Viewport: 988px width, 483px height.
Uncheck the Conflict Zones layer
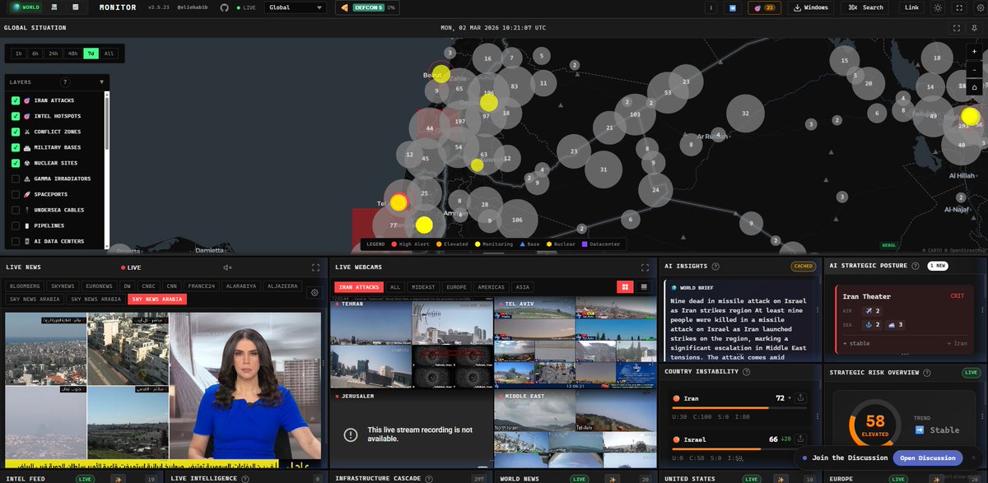pyautogui.click(x=16, y=132)
